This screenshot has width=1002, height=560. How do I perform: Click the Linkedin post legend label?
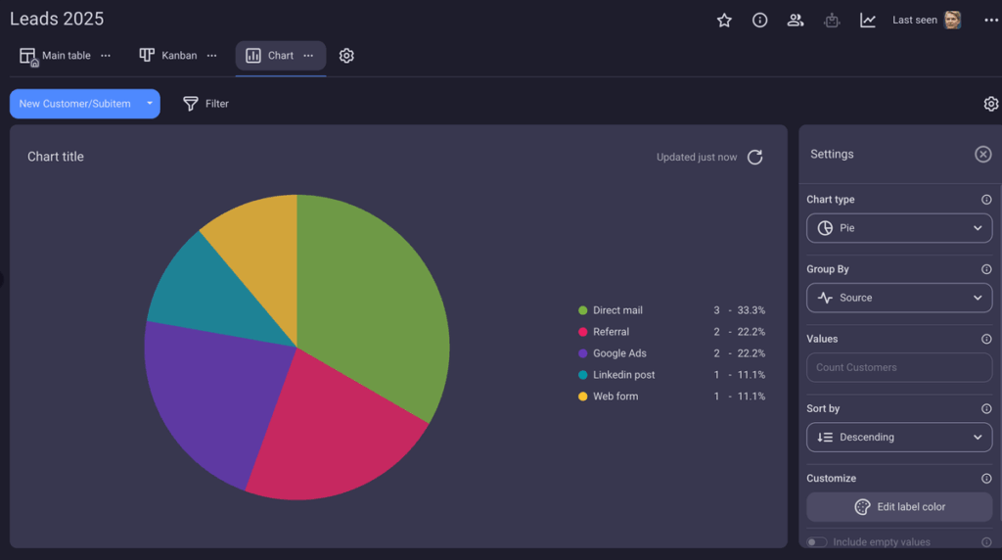(x=623, y=375)
